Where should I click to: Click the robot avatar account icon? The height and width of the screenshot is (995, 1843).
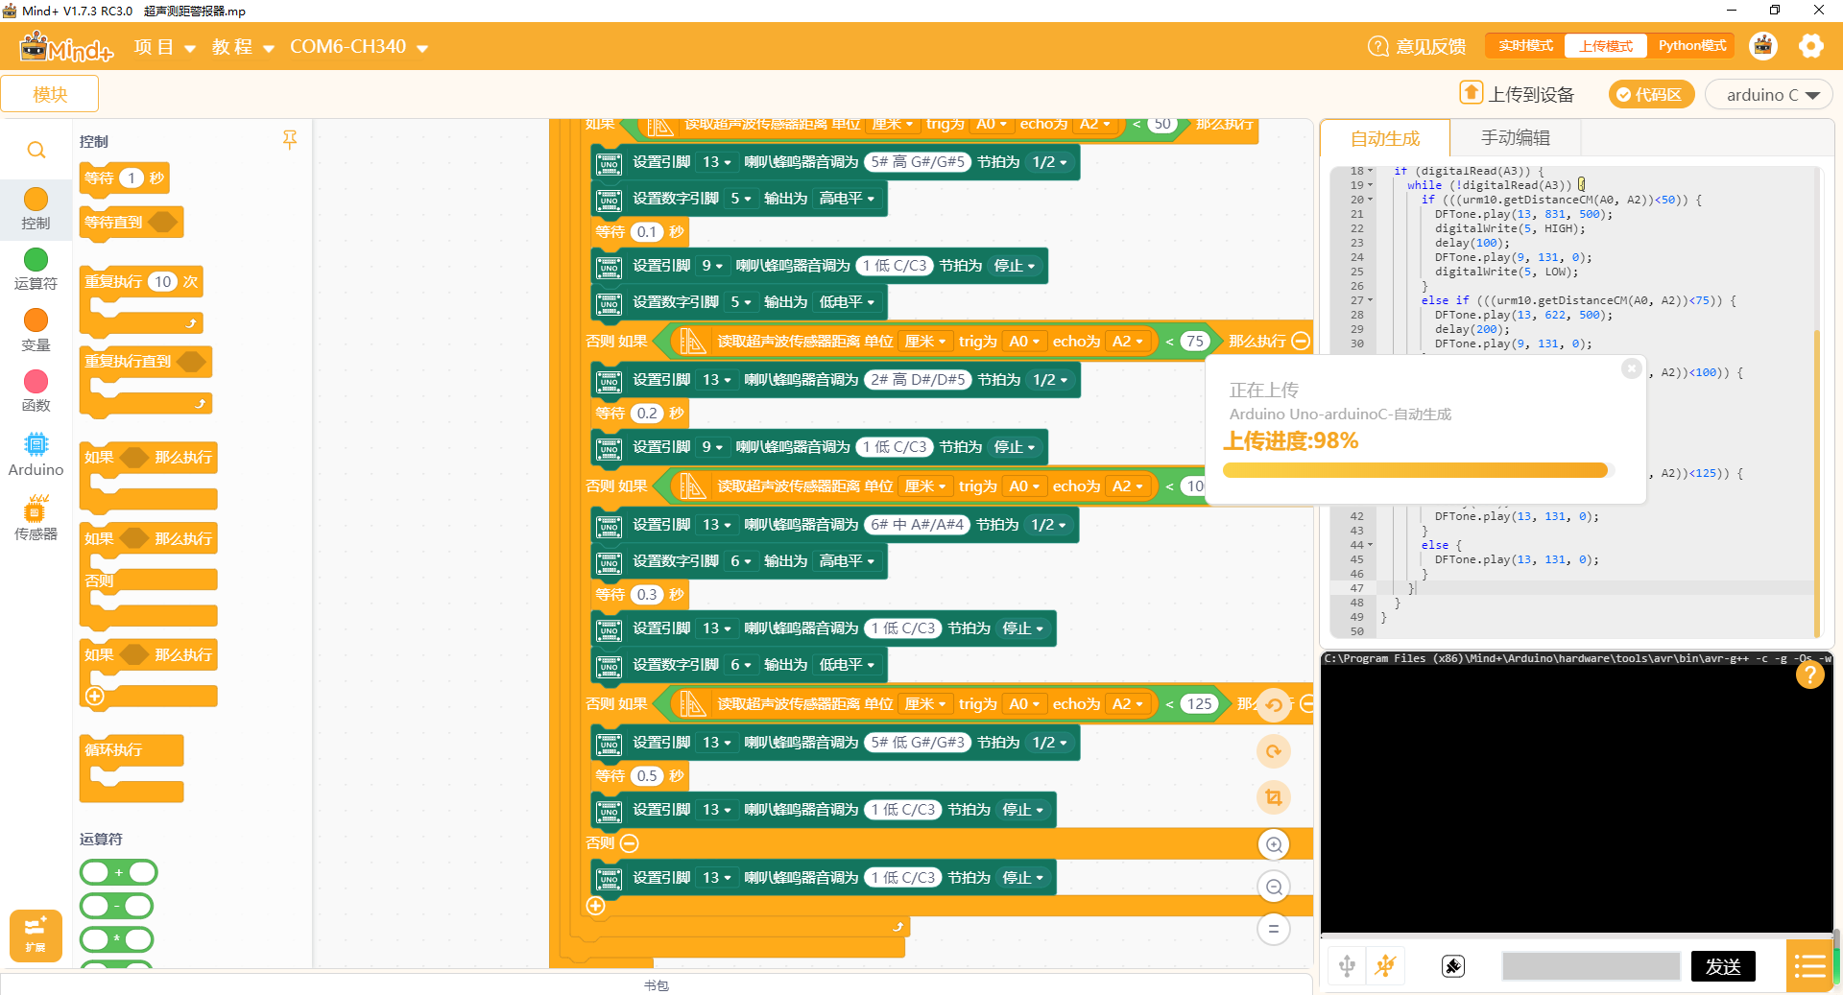point(1763,46)
